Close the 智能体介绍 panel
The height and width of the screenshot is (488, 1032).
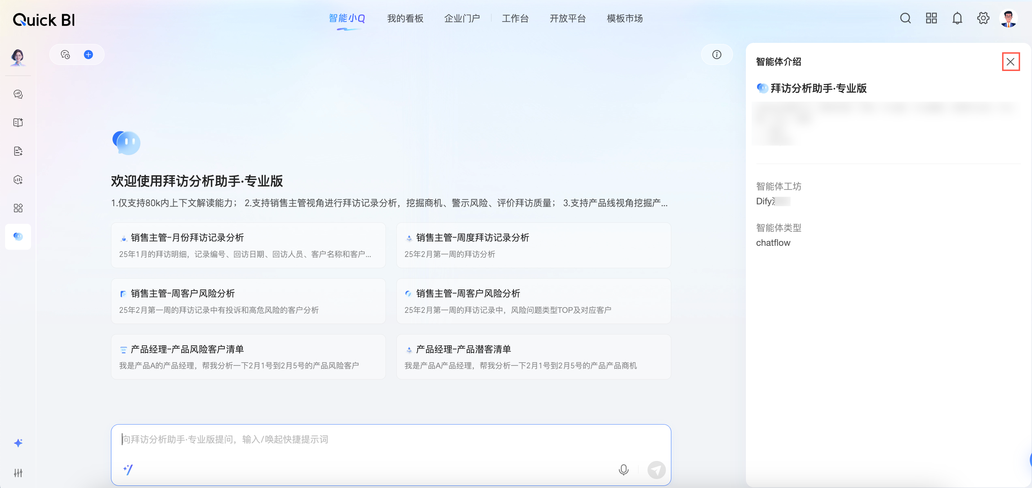(x=1010, y=62)
